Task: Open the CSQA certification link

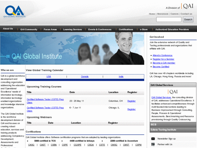Action: pos(91,145)
